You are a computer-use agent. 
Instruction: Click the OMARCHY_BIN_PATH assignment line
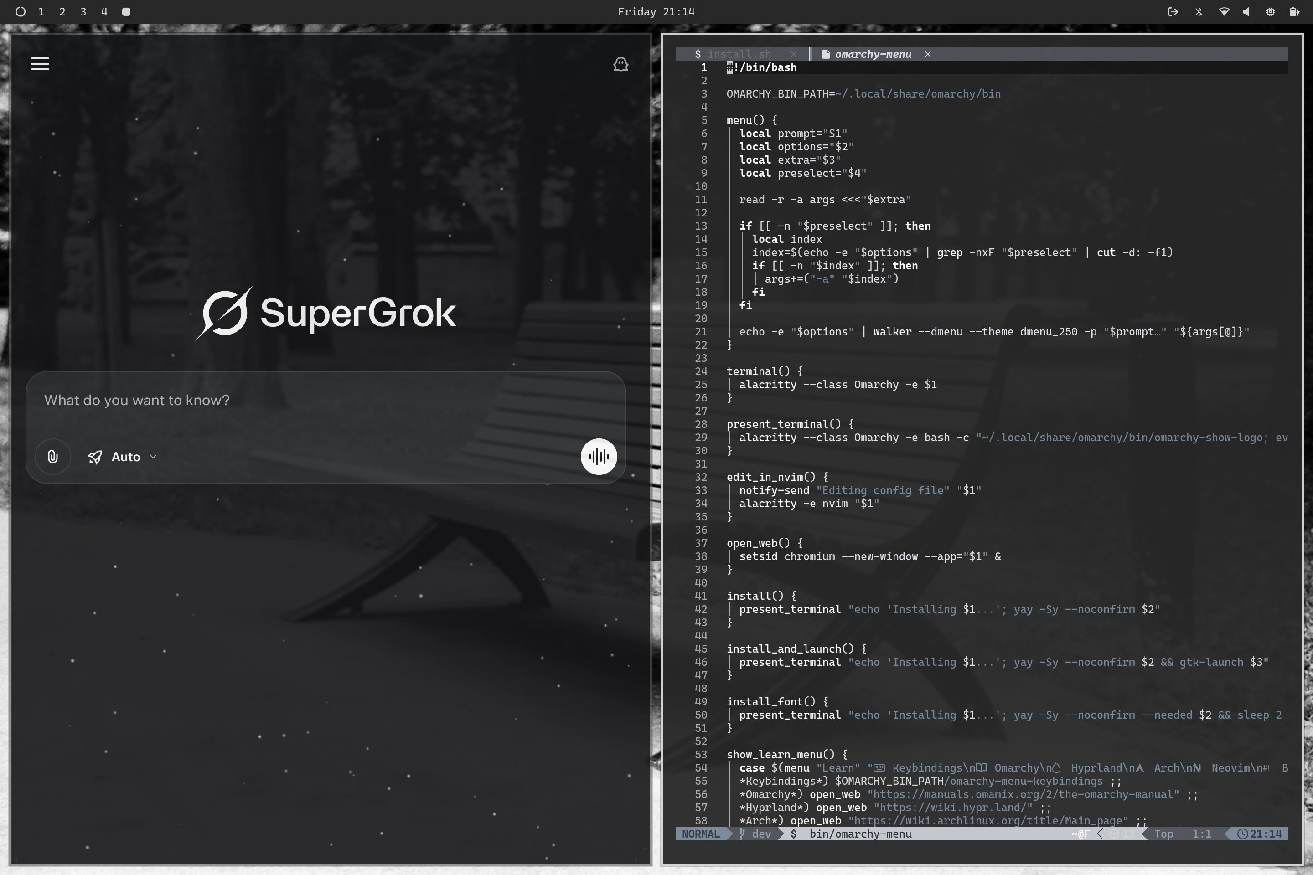863,94
